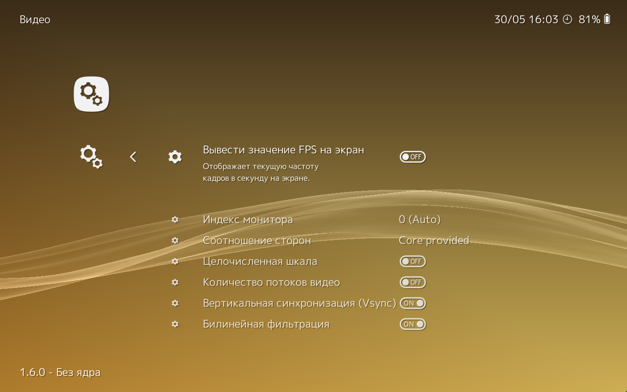Turn off the Vsync toggle
The image size is (627, 392).
[412, 303]
